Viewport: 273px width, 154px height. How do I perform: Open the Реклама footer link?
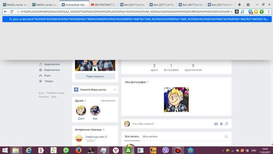pos(44,97)
